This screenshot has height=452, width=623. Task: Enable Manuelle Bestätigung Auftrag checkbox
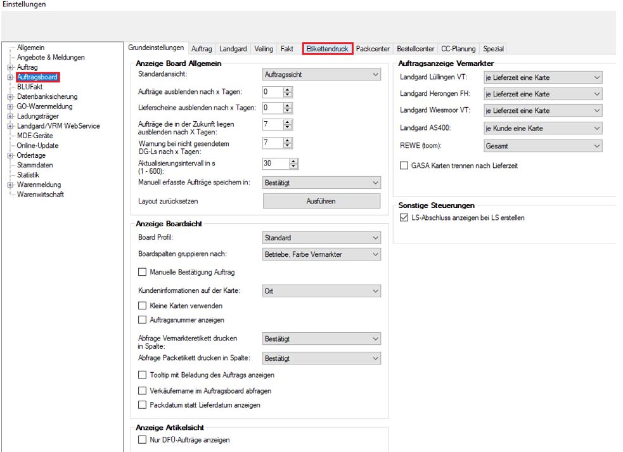pyautogui.click(x=143, y=272)
